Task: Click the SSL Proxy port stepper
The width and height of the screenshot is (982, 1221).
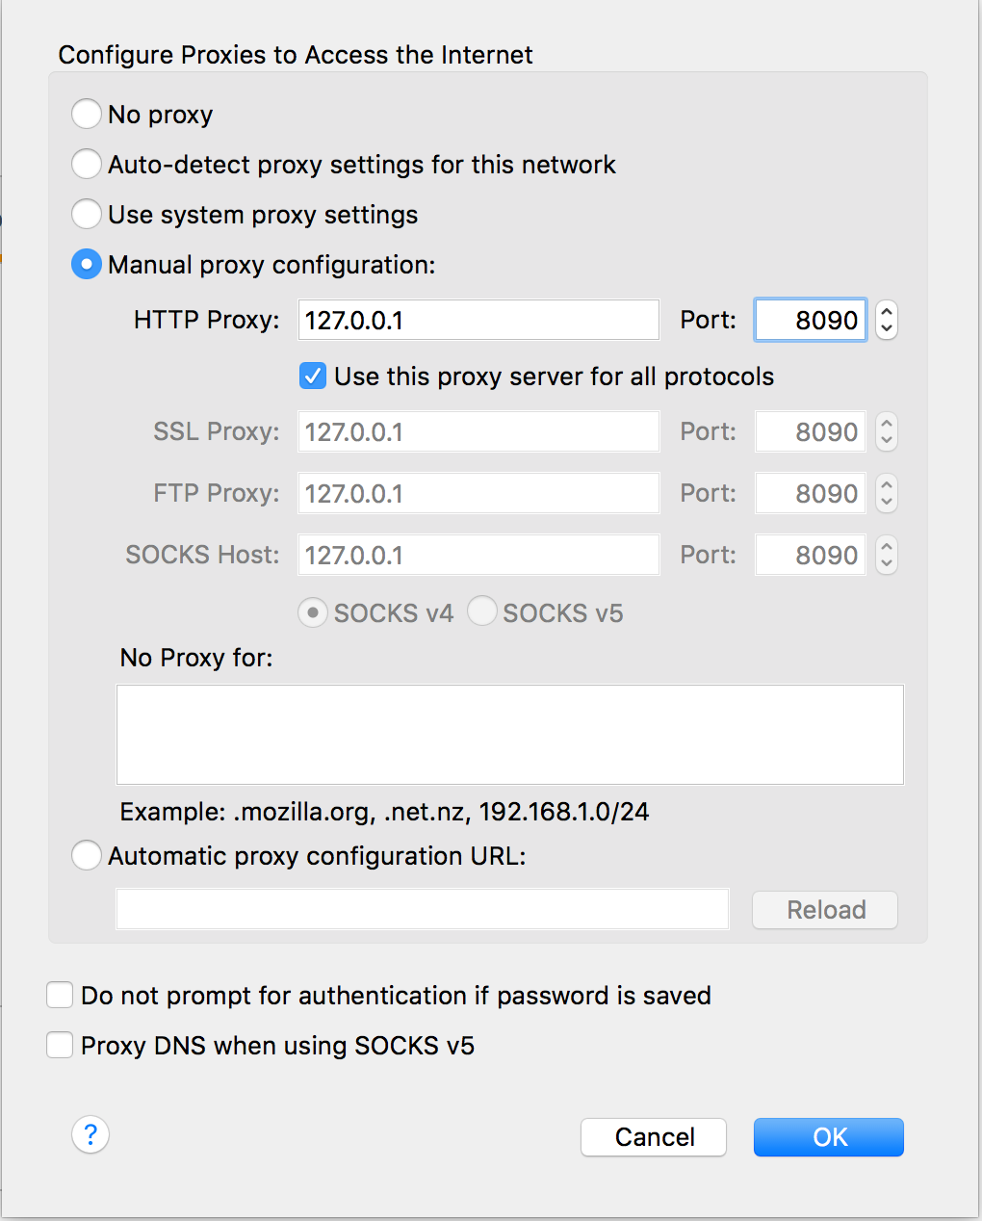Action: tap(887, 431)
